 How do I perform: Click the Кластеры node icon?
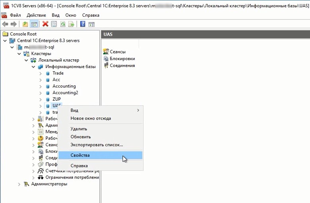(x=26, y=54)
